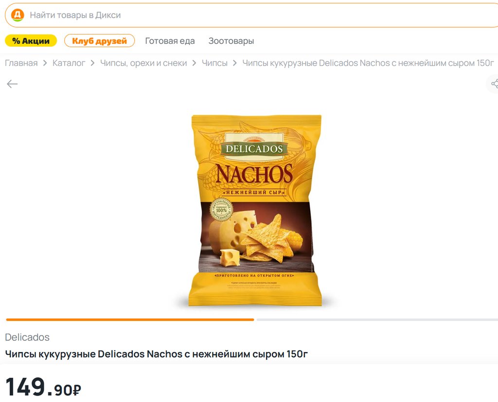Select the Готовая еда menu item

point(170,41)
